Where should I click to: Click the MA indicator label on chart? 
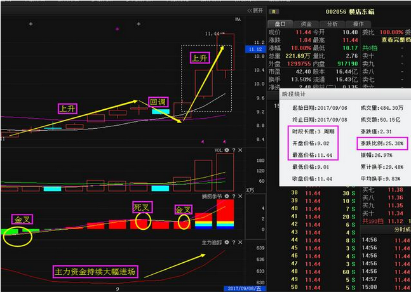coord(238,20)
